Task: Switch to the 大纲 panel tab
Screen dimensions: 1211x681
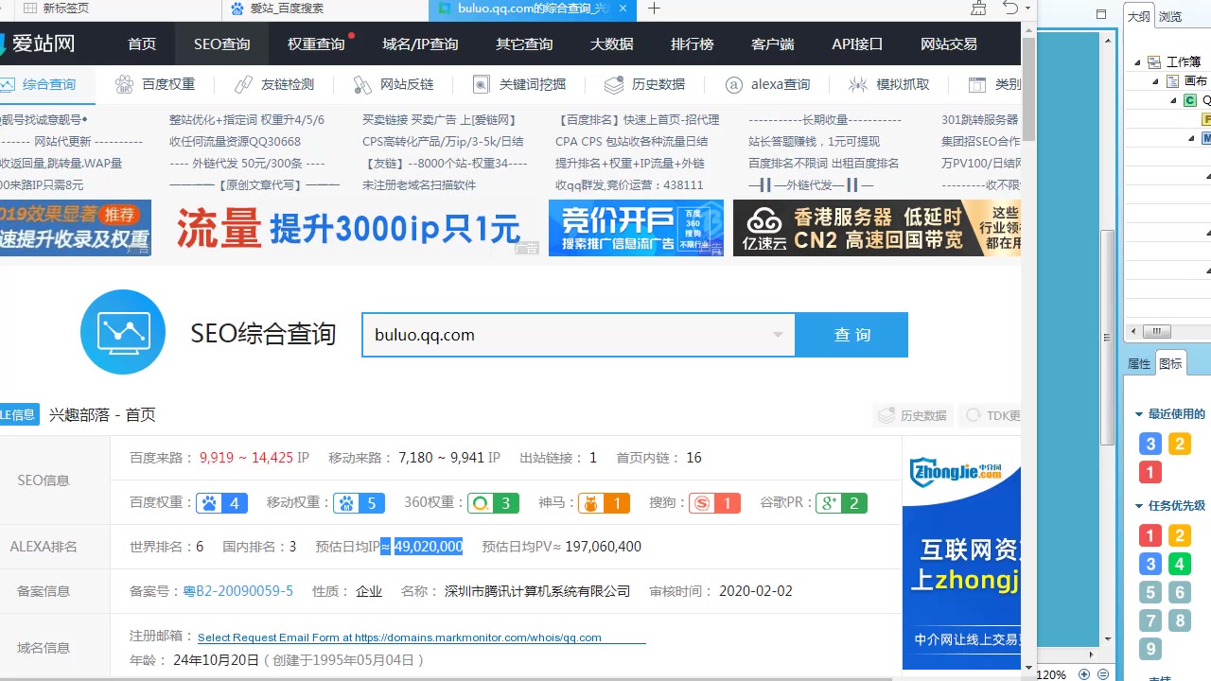Action: pyautogui.click(x=1139, y=16)
